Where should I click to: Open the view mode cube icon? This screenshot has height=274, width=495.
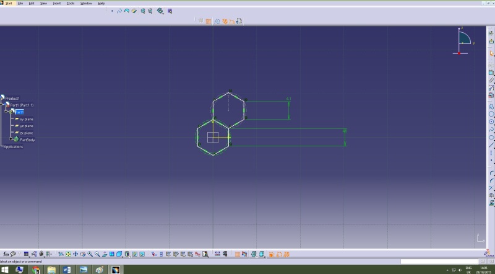119,254
